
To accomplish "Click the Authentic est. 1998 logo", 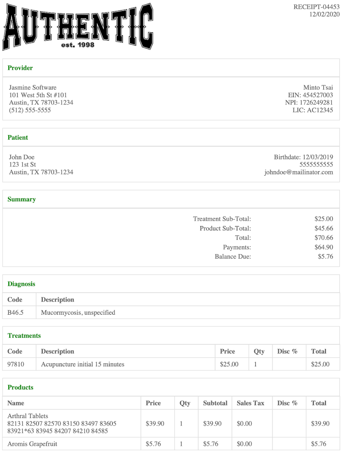I will point(78,27).
